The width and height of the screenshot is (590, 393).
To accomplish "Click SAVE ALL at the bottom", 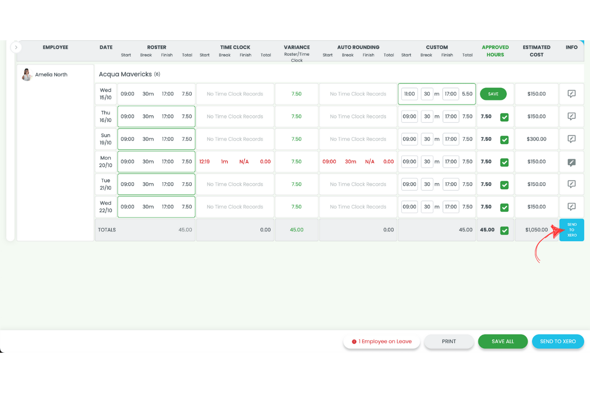I will [502, 341].
